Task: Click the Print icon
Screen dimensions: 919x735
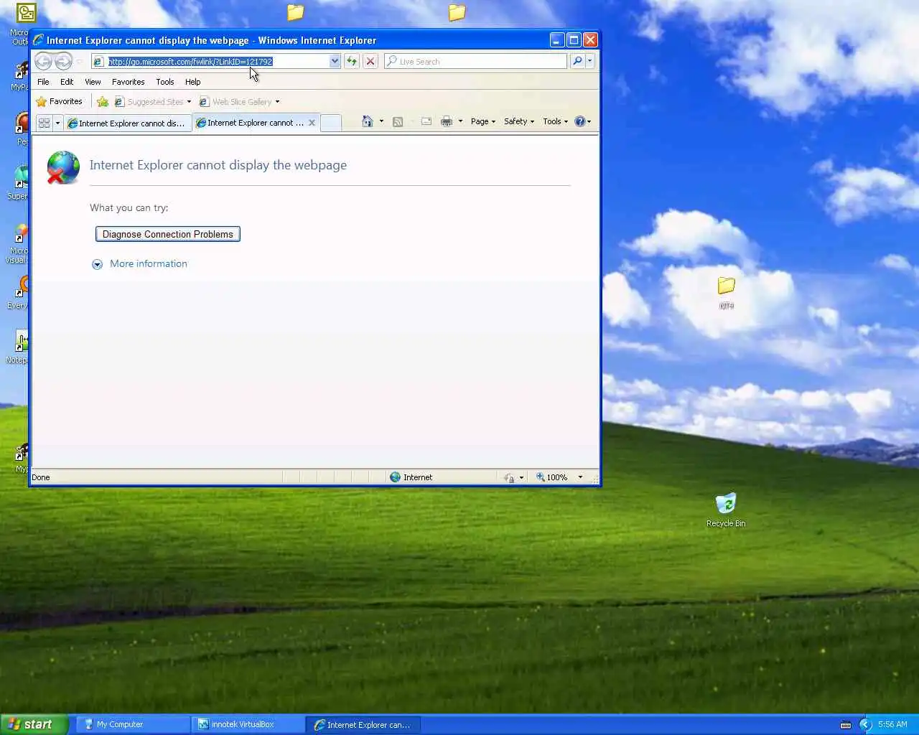Action: click(x=447, y=122)
